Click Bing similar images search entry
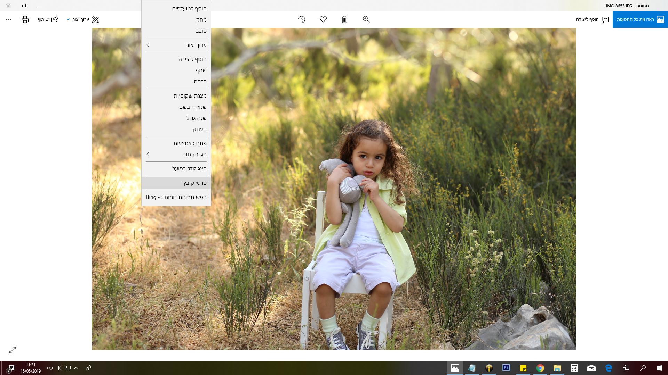 [176, 197]
